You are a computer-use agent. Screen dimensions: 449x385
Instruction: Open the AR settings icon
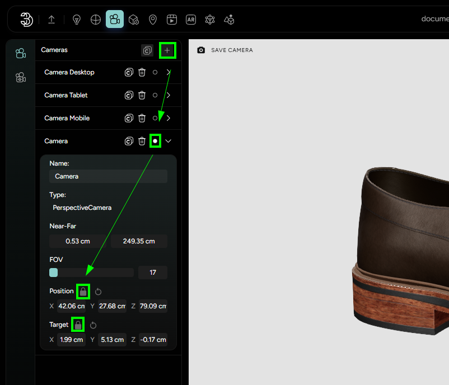point(191,20)
